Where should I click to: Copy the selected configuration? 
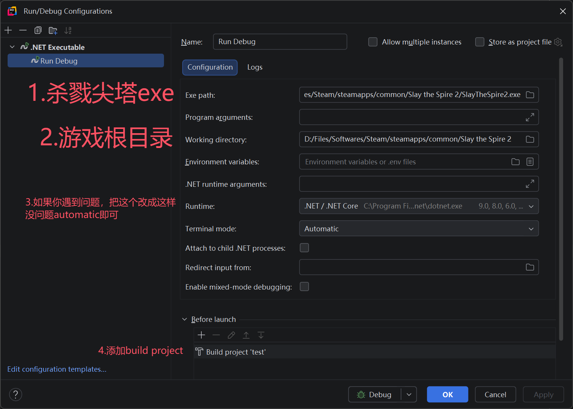pyautogui.click(x=38, y=30)
